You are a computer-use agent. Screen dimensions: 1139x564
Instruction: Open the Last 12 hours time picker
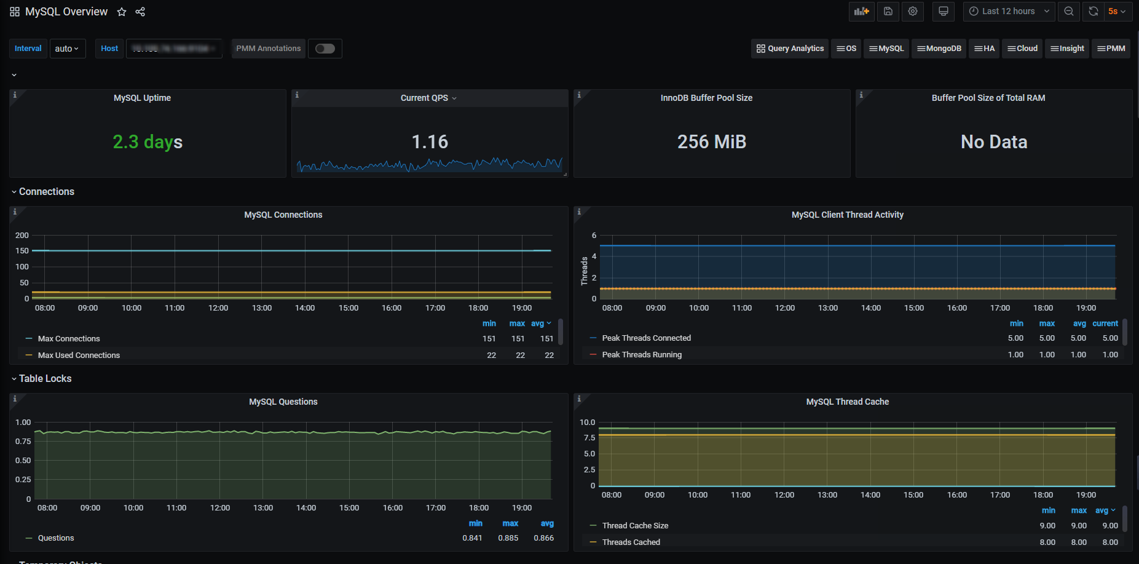pos(1009,12)
